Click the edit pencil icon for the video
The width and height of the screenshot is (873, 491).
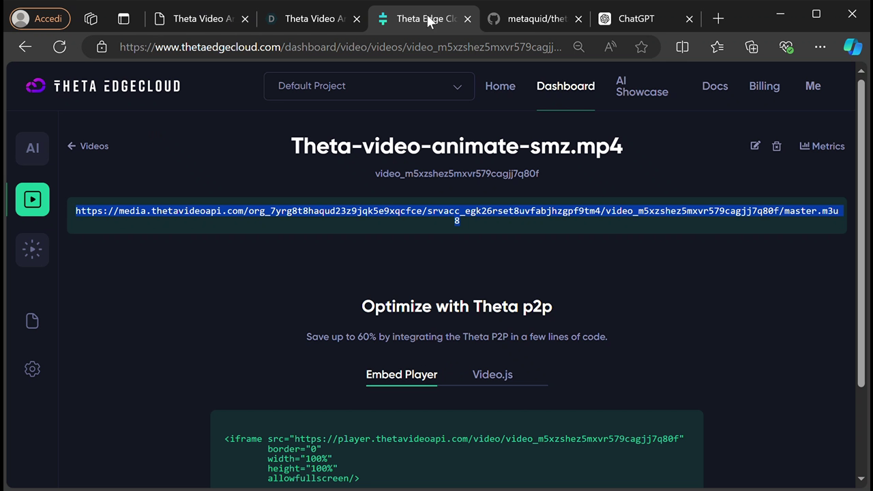[x=755, y=145]
